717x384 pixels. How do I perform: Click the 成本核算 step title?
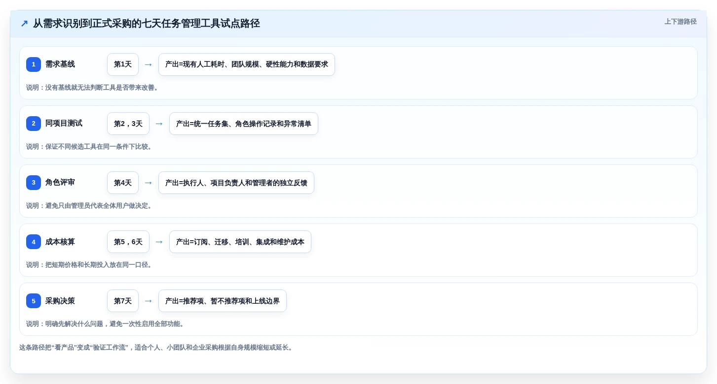(60, 242)
